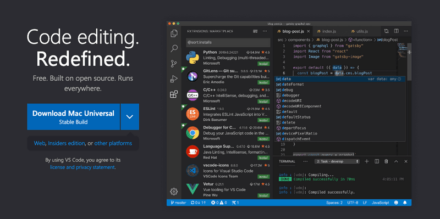Open the Web link
The image size is (440, 219).
click(40, 143)
